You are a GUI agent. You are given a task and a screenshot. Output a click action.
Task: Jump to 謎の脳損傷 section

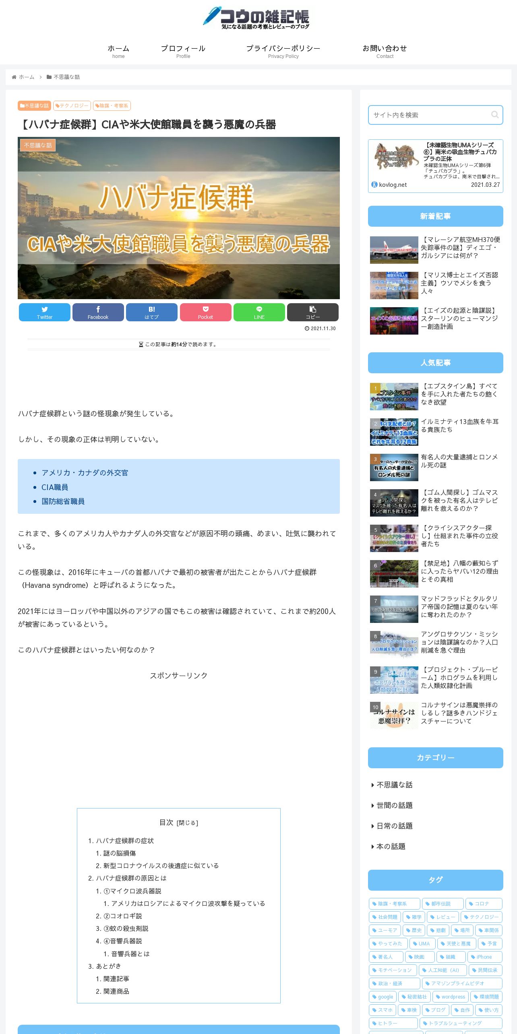pos(120,853)
